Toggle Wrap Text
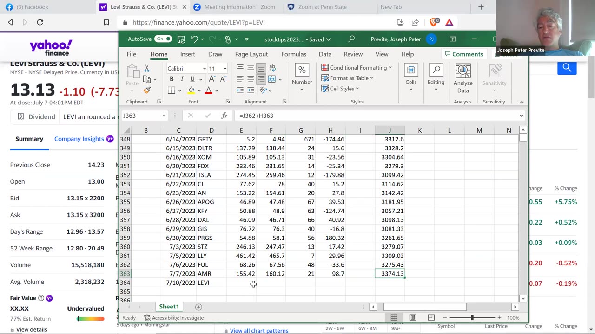This screenshot has width=595, height=334. point(272,68)
